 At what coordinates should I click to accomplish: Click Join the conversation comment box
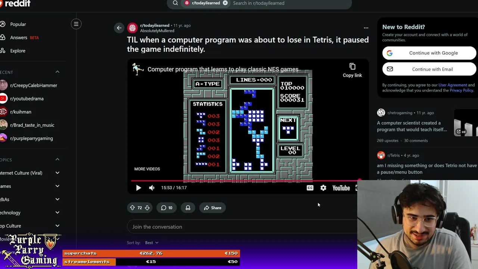click(x=242, y=227)
